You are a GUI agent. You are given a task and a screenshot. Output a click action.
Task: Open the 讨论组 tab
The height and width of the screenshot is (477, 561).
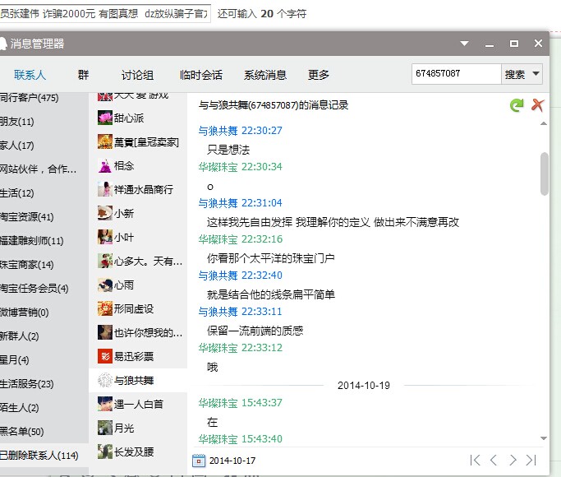137,75
